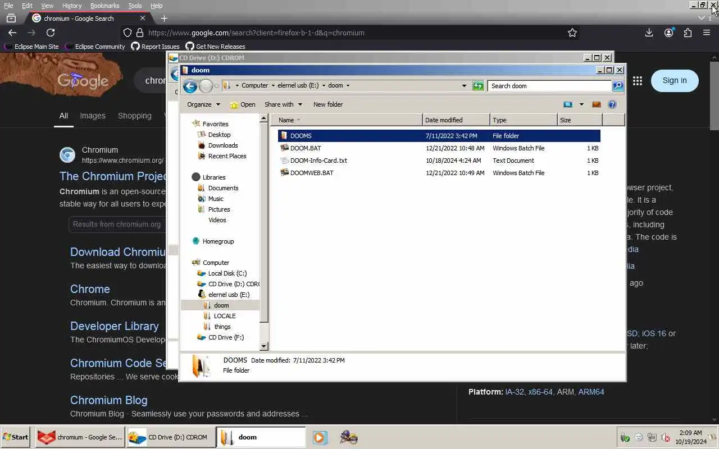Viewport: 719px width, 449px height.
Task: Click the New folder button
Action: [x=328, y=104]
